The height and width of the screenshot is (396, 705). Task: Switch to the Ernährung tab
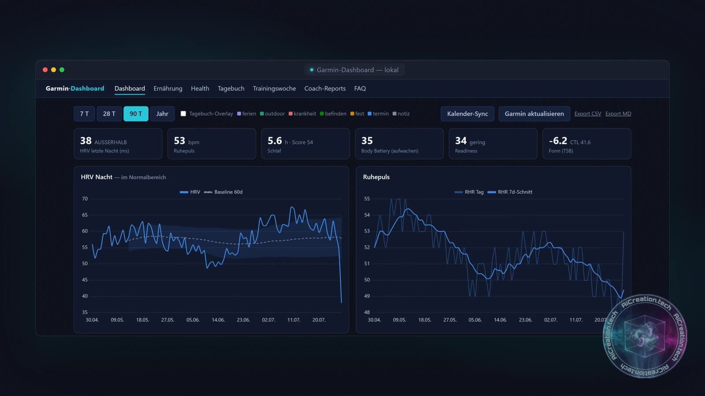tap(168, 88)
